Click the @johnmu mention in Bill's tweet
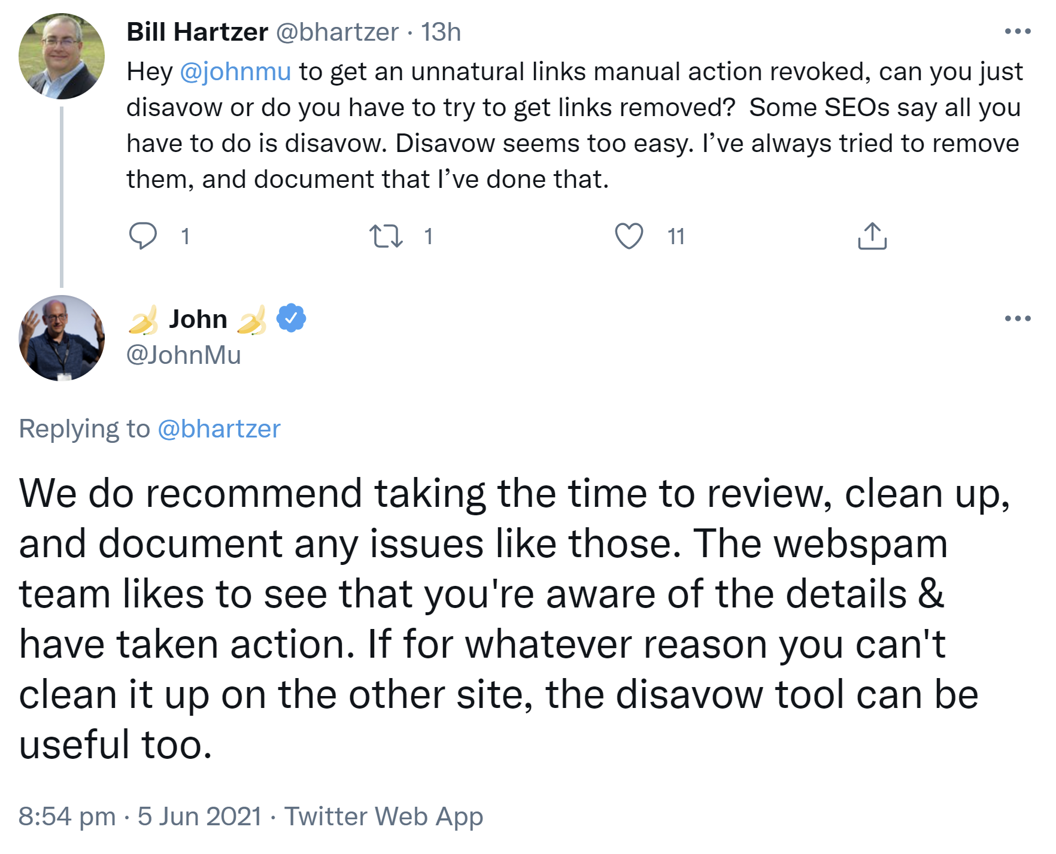 tap(235, 72)
